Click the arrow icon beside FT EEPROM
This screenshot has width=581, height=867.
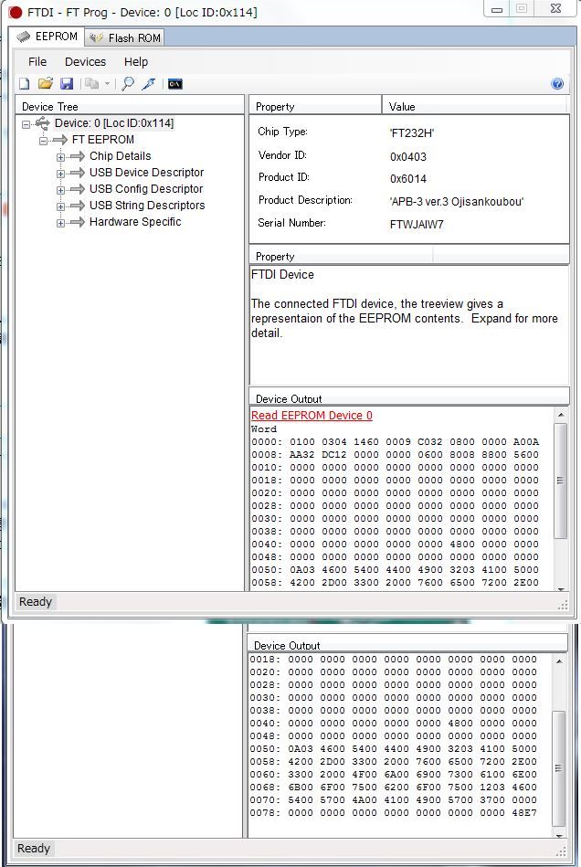pos(59,140)
